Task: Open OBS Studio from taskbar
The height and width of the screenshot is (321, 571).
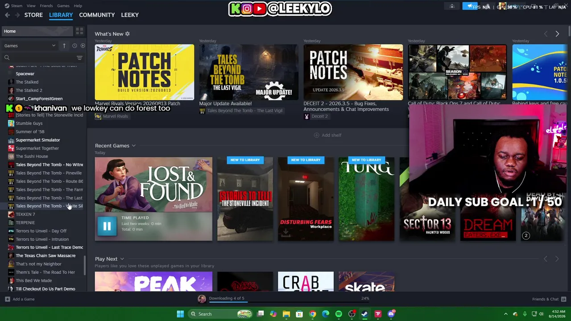Action: pos(352,314)
